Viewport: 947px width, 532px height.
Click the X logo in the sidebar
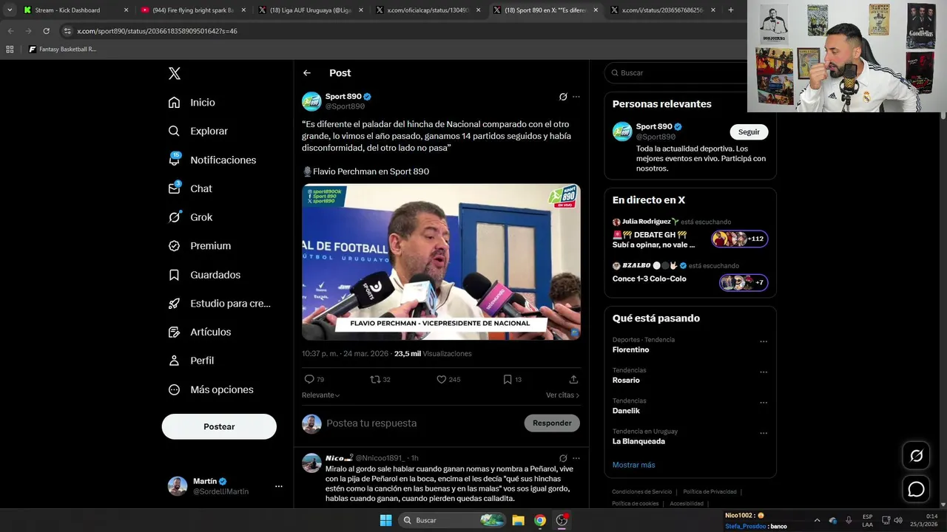[x=175, y=73]
